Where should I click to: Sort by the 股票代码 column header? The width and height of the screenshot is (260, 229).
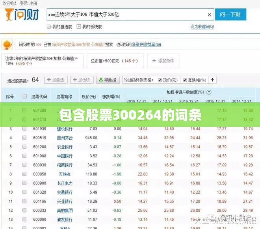pos(39,96)
